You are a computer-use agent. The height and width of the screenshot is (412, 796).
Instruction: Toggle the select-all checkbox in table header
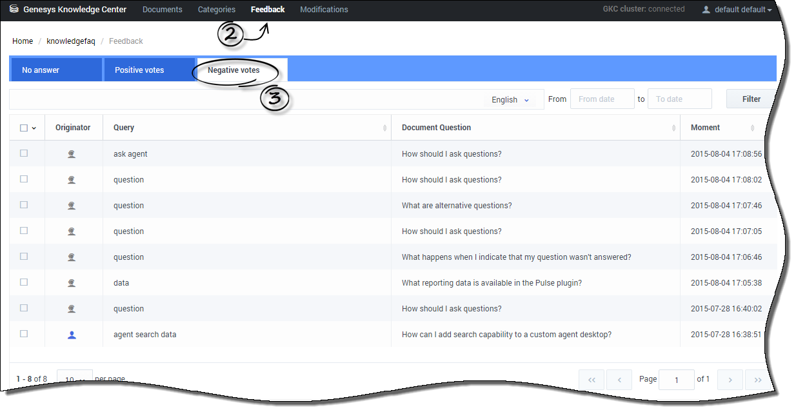(24, 128)
